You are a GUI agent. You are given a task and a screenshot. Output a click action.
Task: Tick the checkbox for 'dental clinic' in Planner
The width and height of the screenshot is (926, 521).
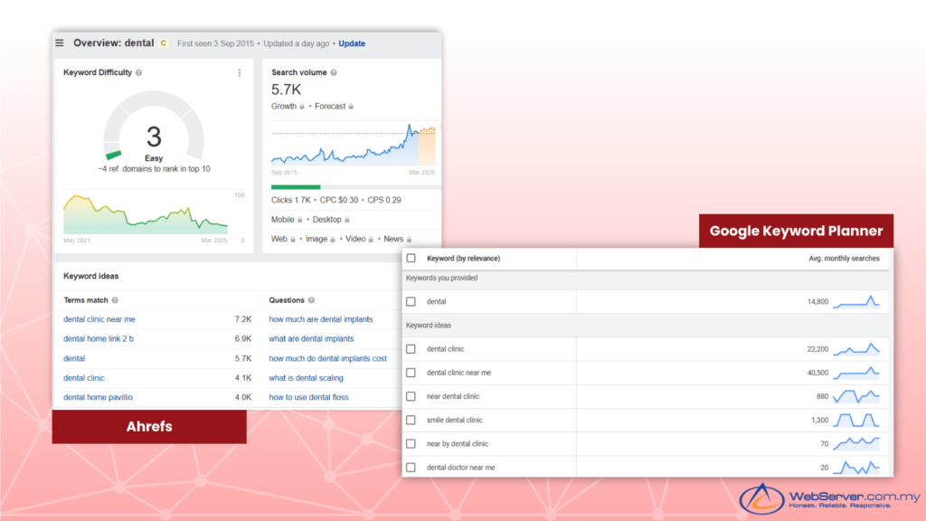(x=411, y=349)
